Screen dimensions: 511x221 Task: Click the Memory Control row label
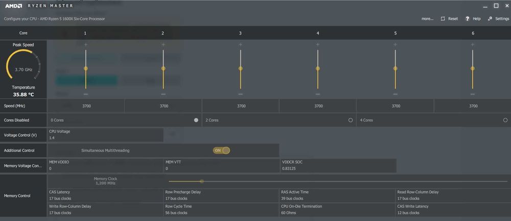pos(17,196)
